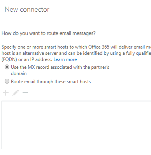Choose the smart hosts radio button
This screenshot has height=155, width=151.
pos(7,81)
